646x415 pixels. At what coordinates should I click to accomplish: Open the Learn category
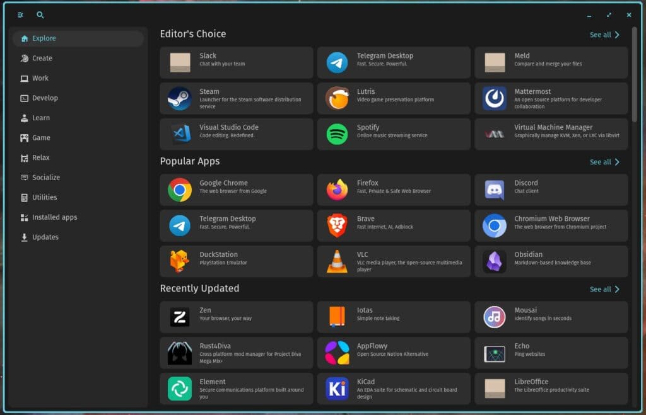[x=78, y=118]
